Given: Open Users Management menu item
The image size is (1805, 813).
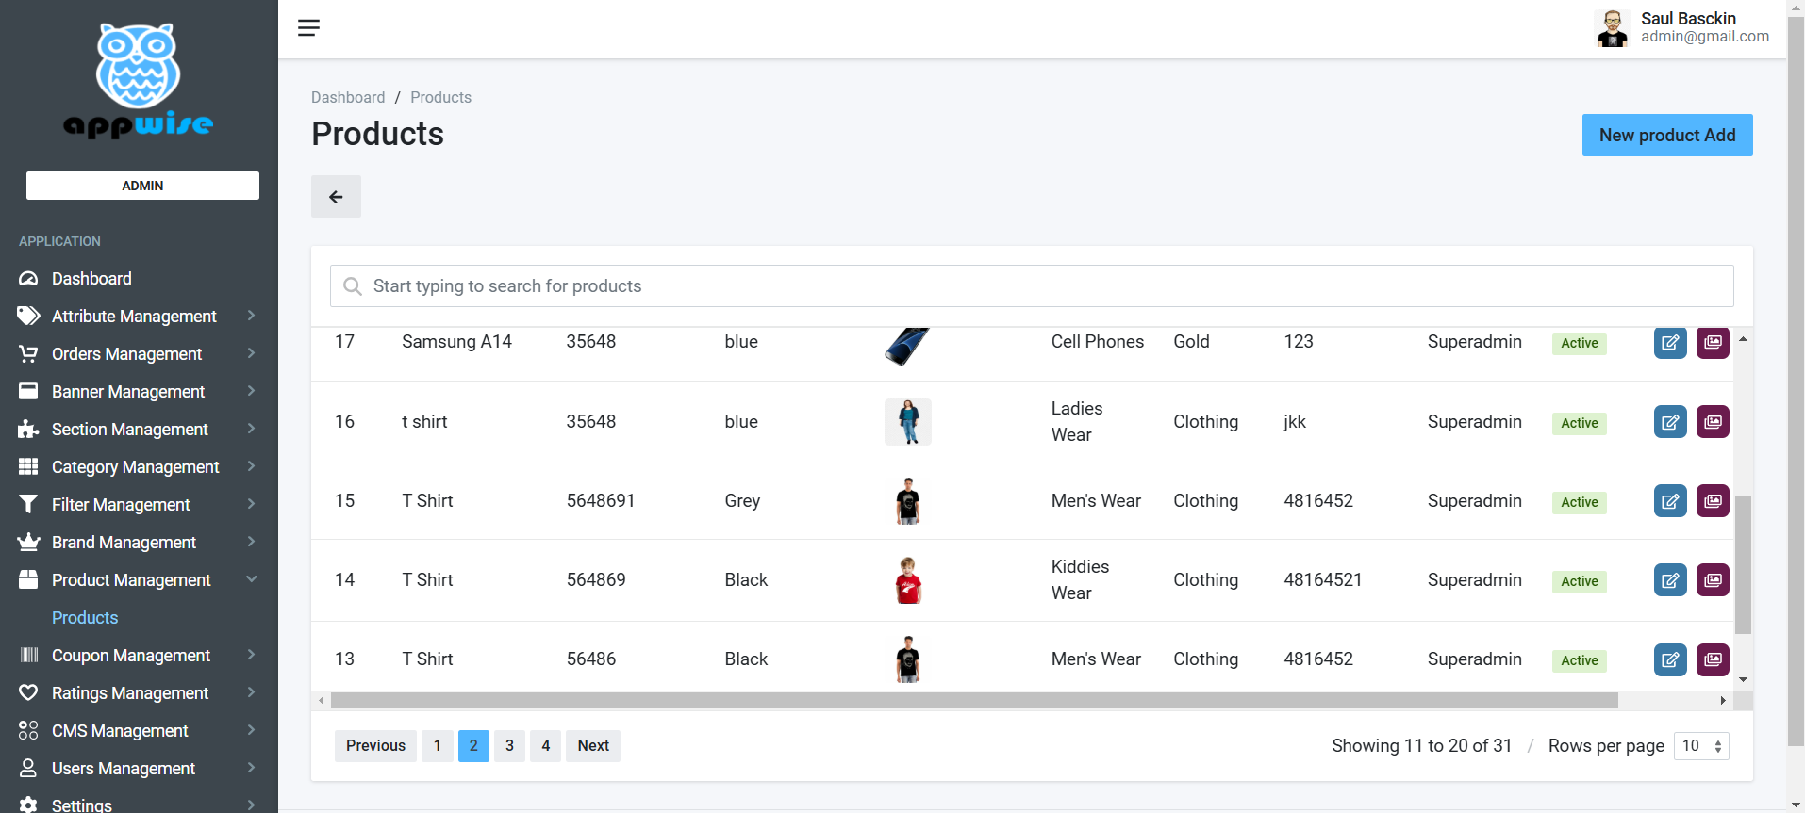Looking at the screenshot, I should (124, 769).
